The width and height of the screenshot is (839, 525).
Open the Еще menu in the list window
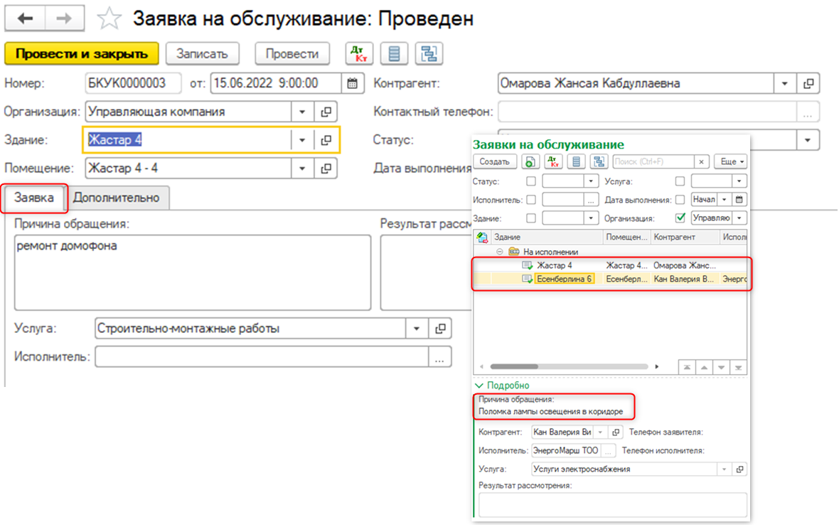coord(730,161)
